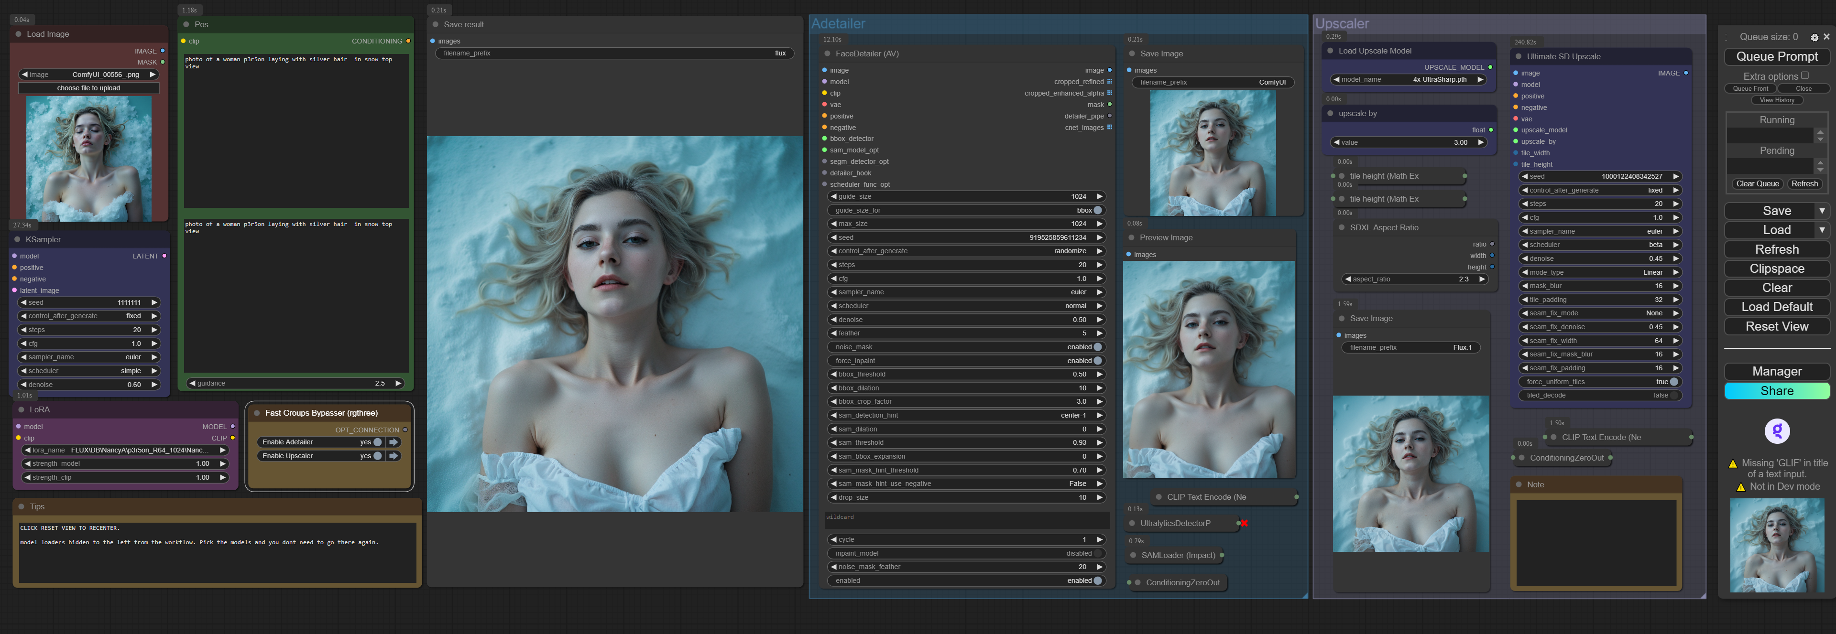This screenshot has height=634, width=1836.
Task: Adjust the denoise slider in KSampler
Action: (x=89, y=385)
